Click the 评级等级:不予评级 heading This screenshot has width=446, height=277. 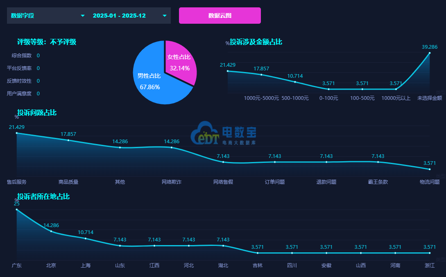click(x=47, y=42)
